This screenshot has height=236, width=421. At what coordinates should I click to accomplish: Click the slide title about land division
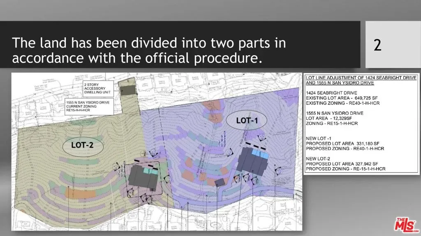[149, 51]
